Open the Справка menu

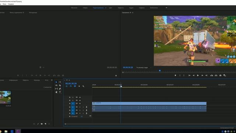[x=11, y=4]
